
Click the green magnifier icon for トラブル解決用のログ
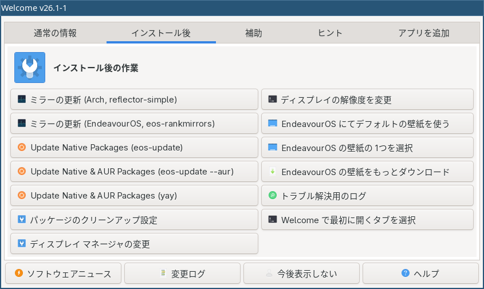point(273,196)
